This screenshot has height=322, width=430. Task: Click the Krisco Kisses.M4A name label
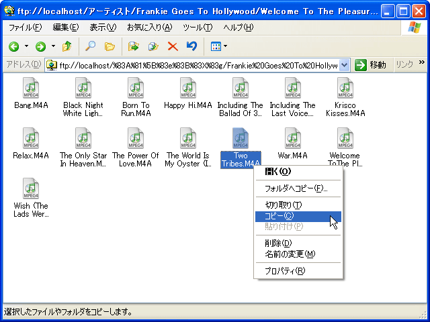[x=345, y=109]
